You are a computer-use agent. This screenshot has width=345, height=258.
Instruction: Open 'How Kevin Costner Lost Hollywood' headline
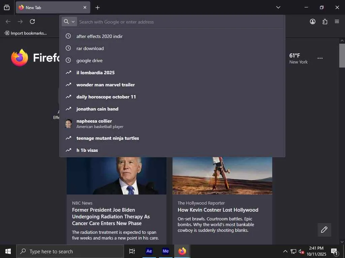(x=218, y=210)
